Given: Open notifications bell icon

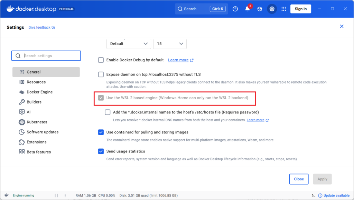Looking at the screenshot, I should point(248,9).
